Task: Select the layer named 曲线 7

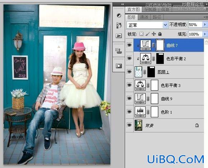Action: [x=172, y=45]
